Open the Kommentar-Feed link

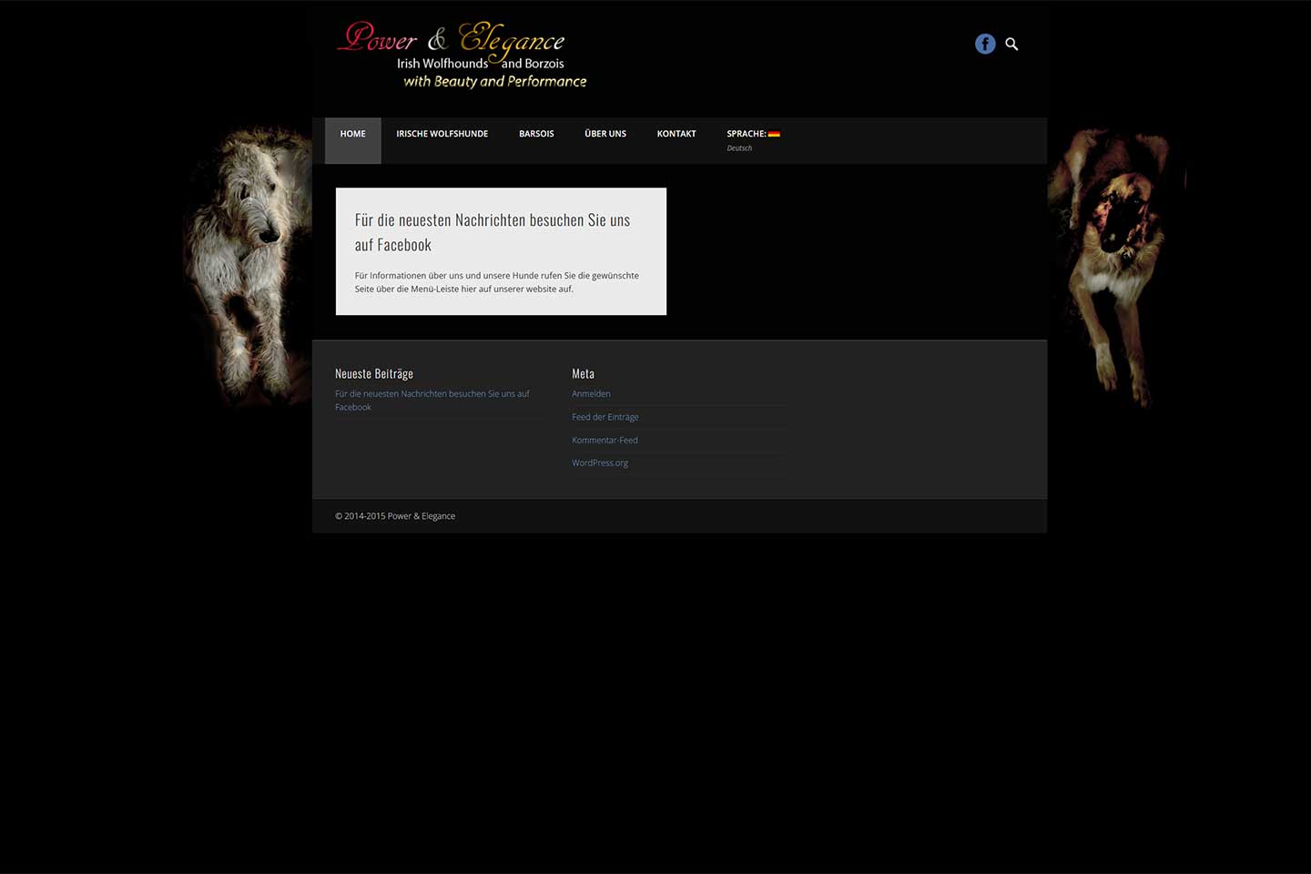pos(605,440)
